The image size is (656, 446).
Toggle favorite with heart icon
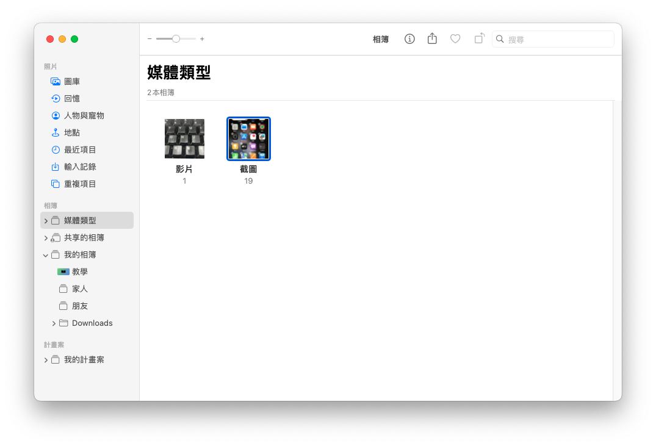click(455, 39)
